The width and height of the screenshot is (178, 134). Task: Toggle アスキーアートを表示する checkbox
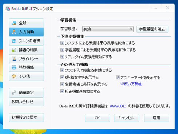point(118,78)
